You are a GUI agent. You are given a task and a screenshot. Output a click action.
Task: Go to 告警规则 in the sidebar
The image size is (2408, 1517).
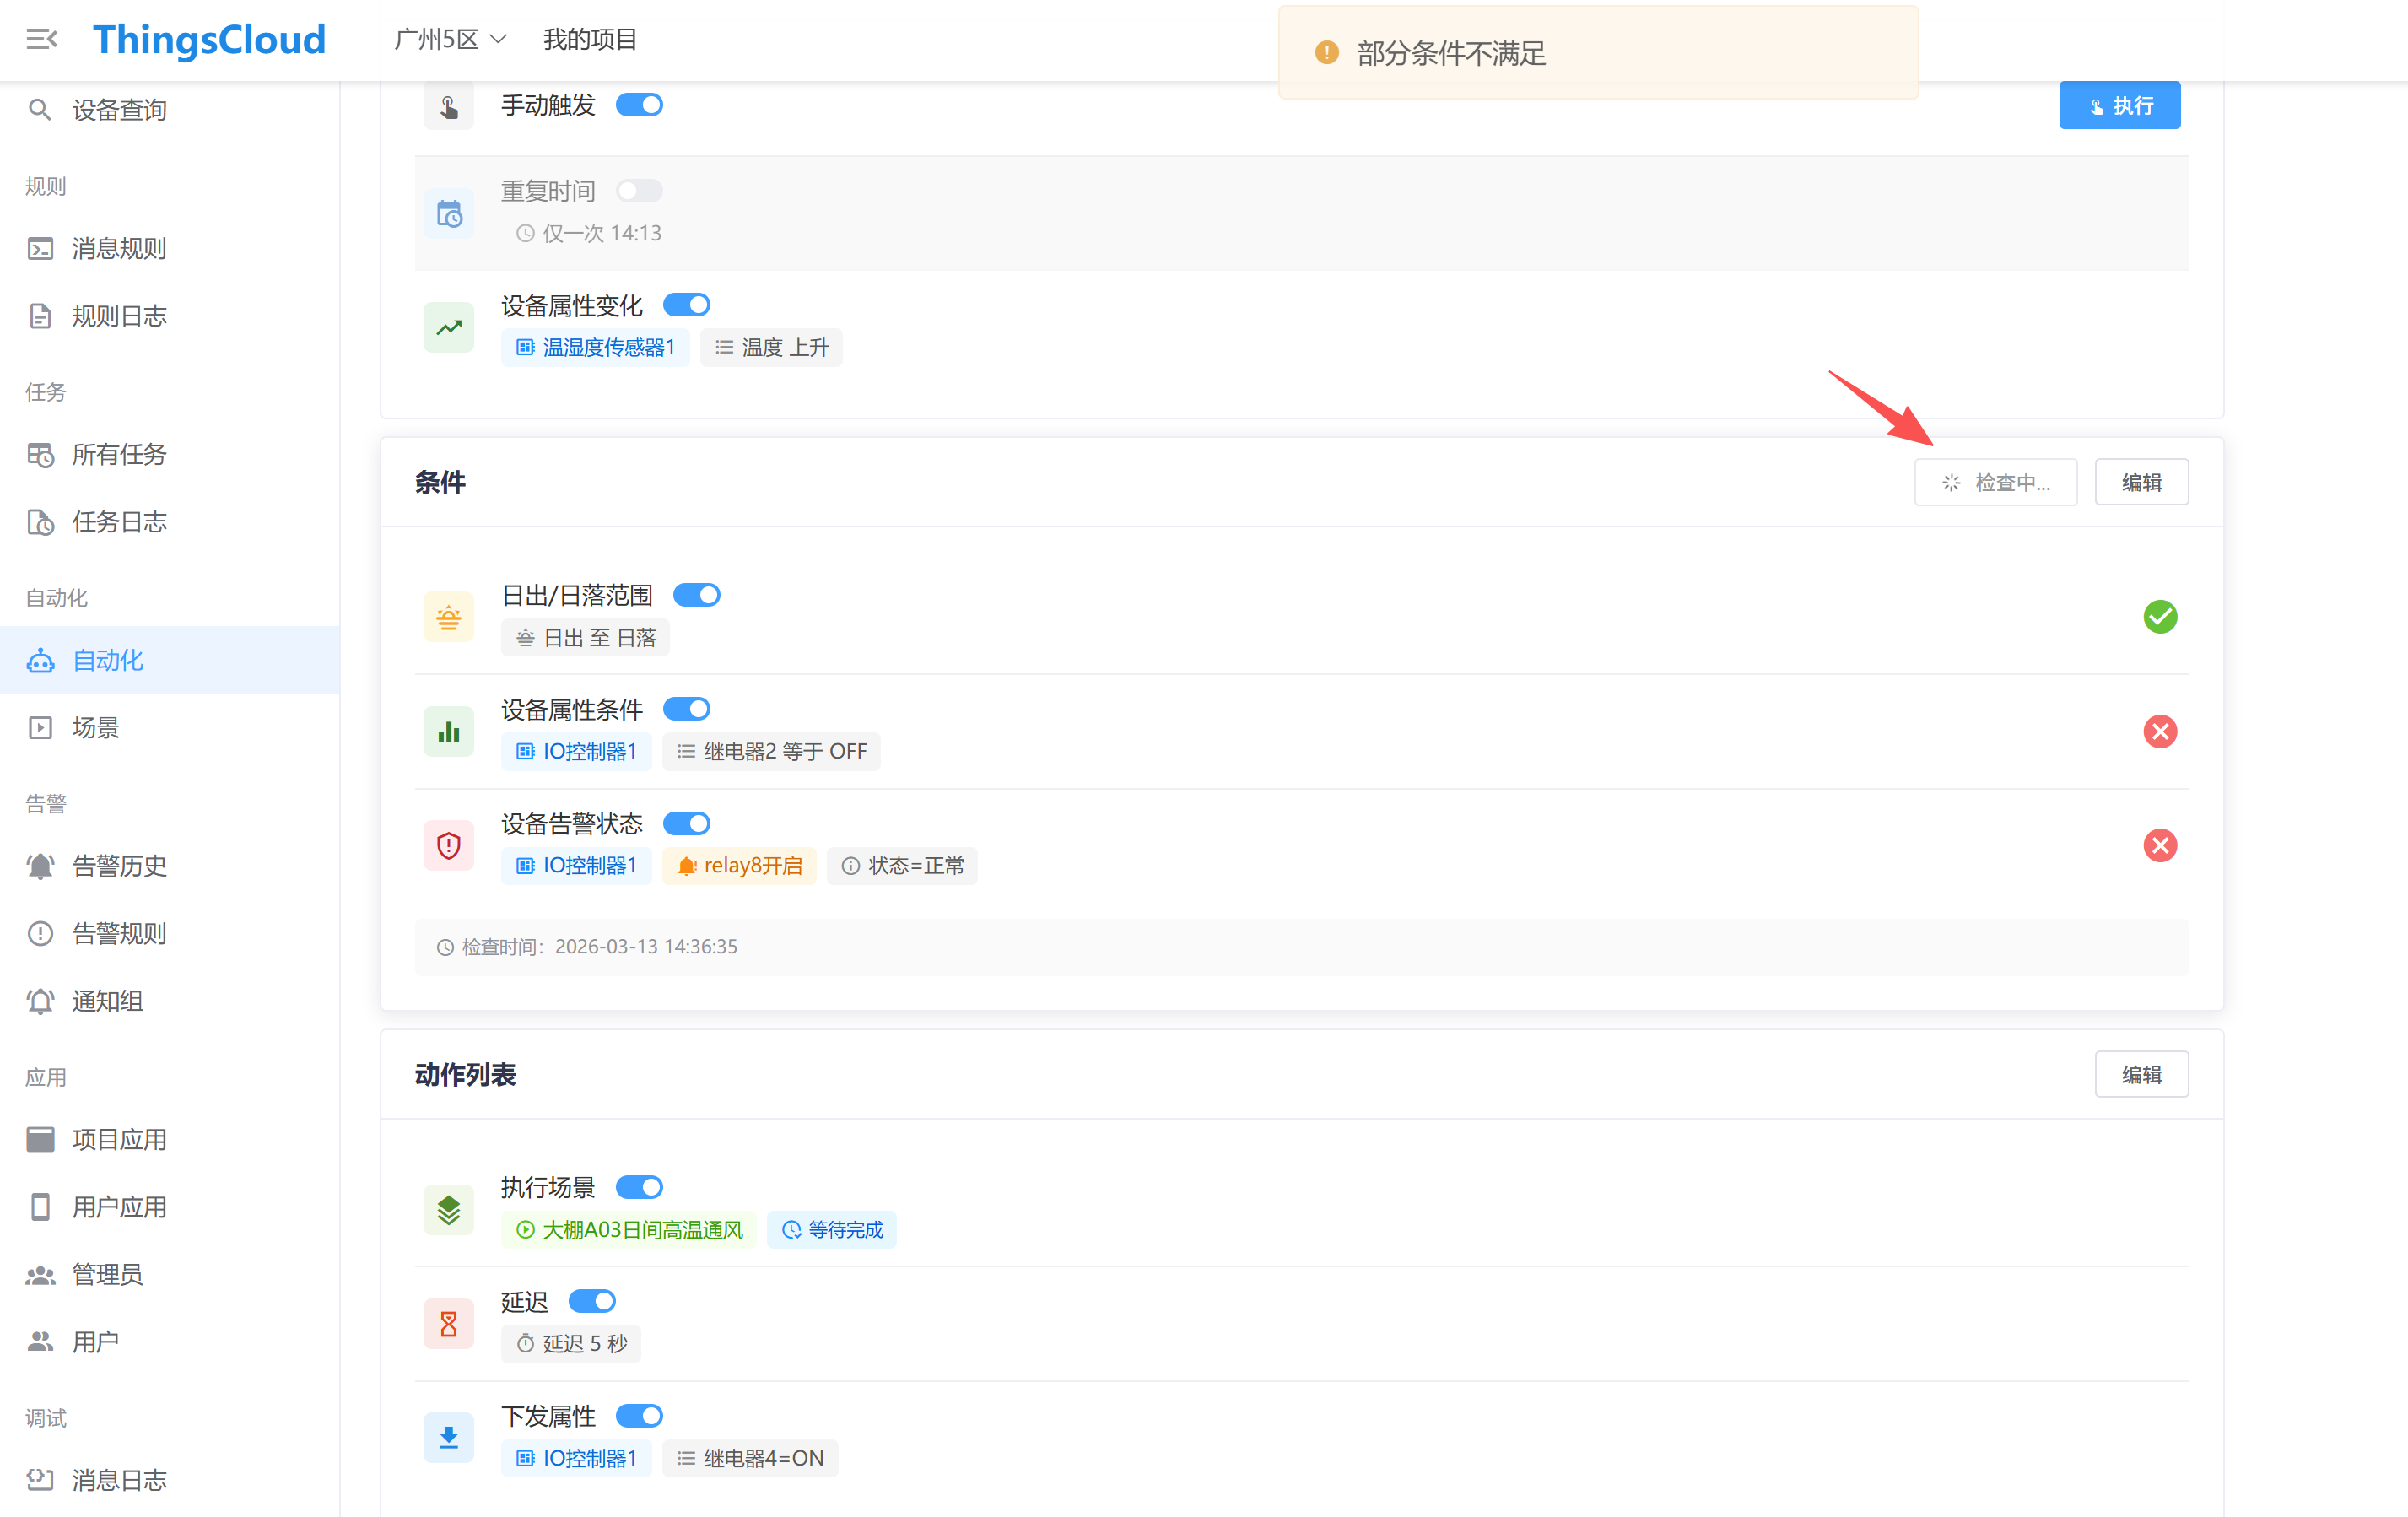pos(119,933)
